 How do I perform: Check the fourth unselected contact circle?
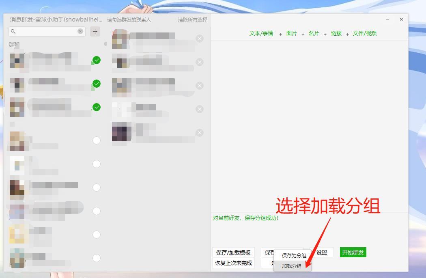(97, 211)
